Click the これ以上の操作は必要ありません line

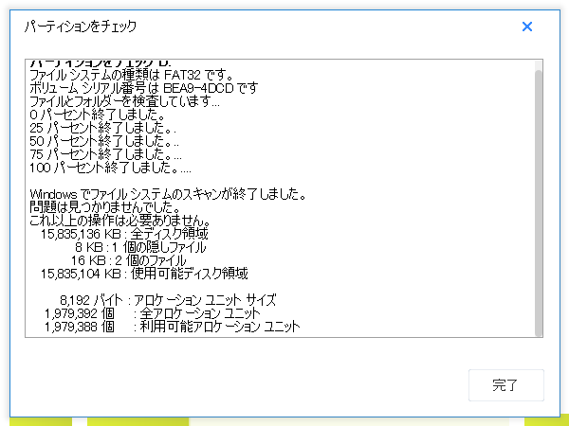click(120, 221)
